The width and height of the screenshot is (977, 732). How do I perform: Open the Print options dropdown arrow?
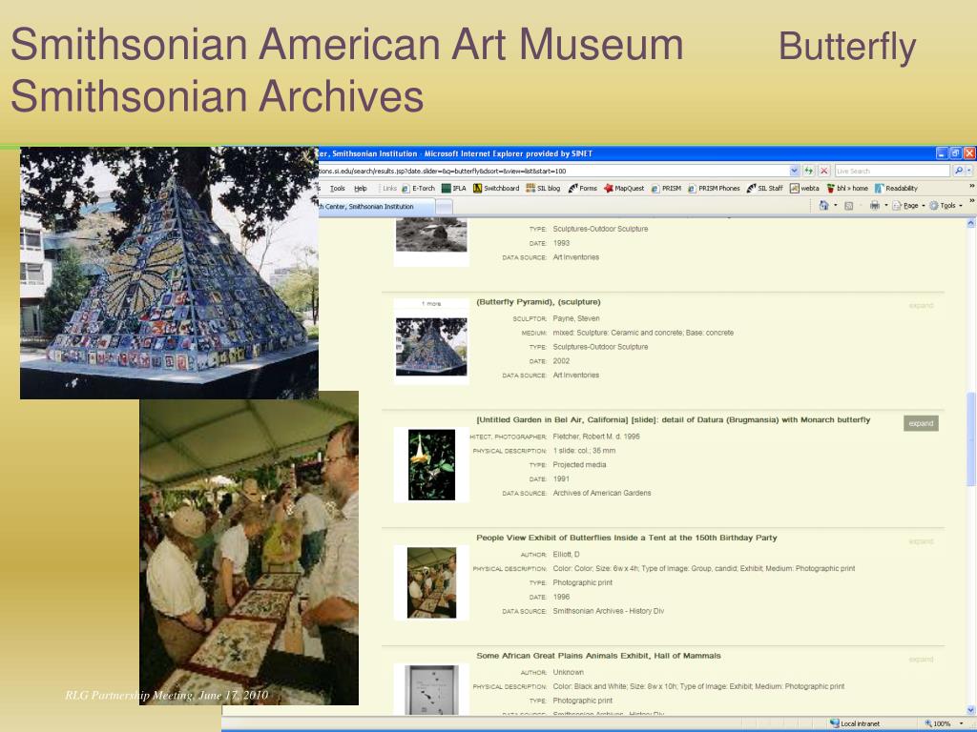click(x=886, y=206)
